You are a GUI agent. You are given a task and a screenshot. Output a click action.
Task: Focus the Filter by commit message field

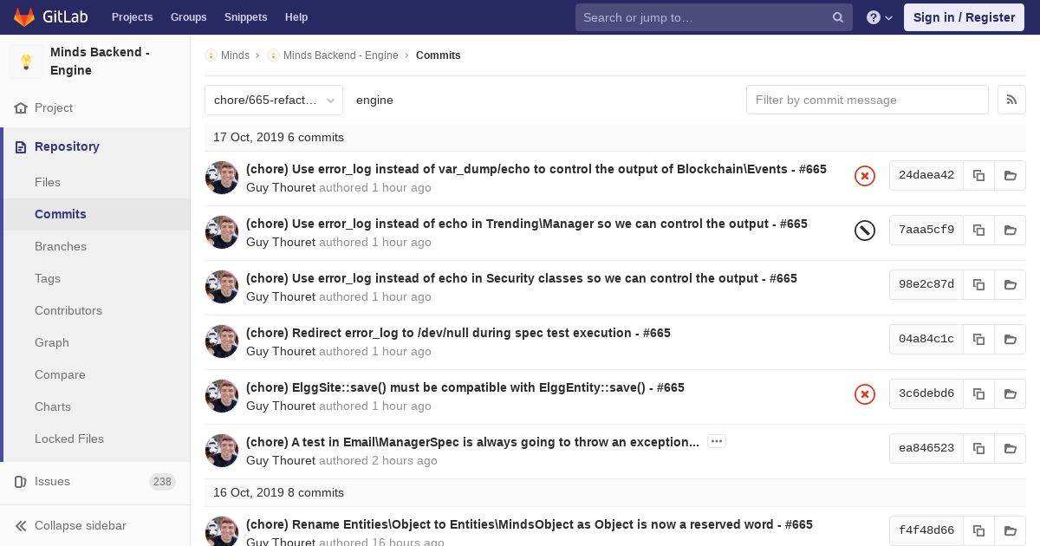point(867,100)
